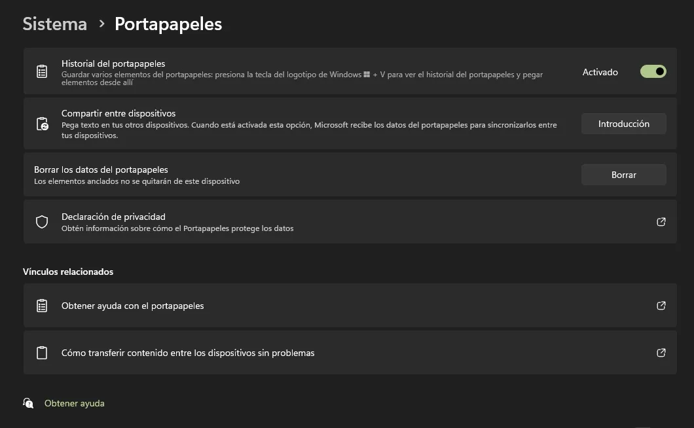Screen dimensions: 694x428
Task: Disable the Historial del portapapeles toggle
Action: pyautogui.click(x=653, y=71)
